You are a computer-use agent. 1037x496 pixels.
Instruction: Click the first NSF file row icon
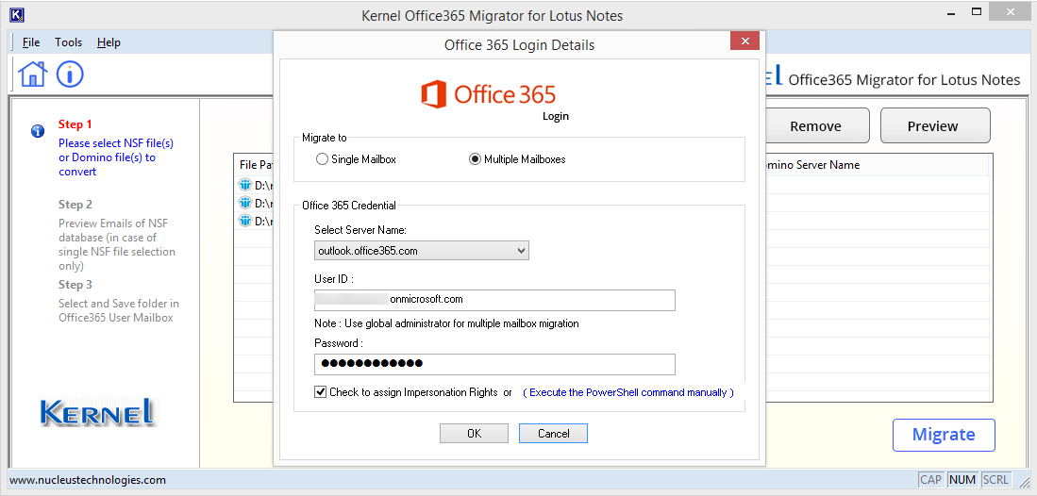click(245, 185)
